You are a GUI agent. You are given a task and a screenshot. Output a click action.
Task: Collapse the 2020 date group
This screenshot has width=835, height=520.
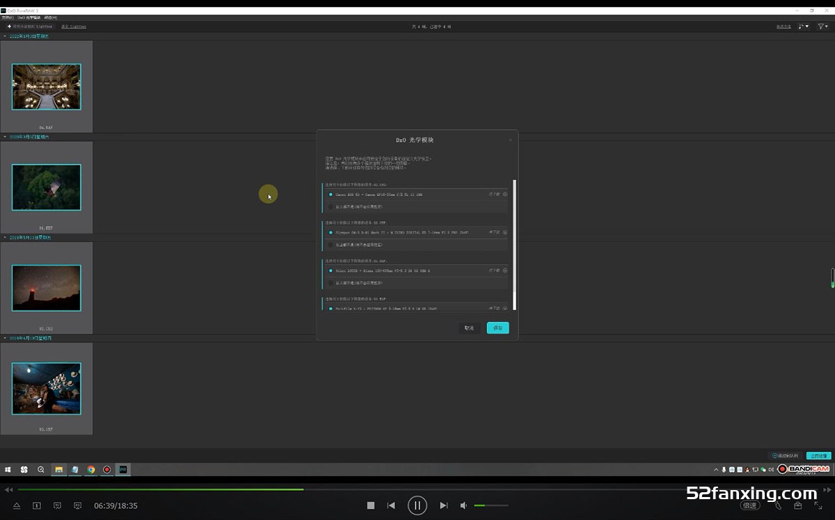pyautogui.click(x=5, y=136)
